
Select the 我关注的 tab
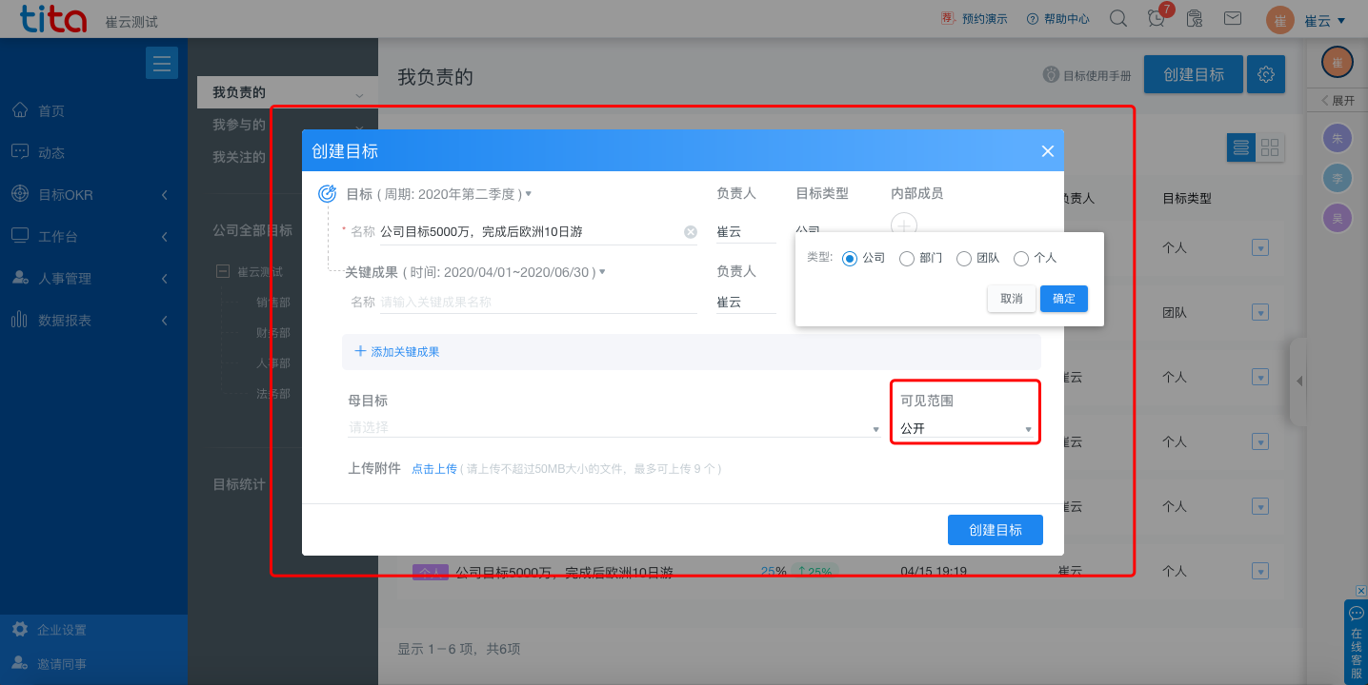tap(239, 157)
